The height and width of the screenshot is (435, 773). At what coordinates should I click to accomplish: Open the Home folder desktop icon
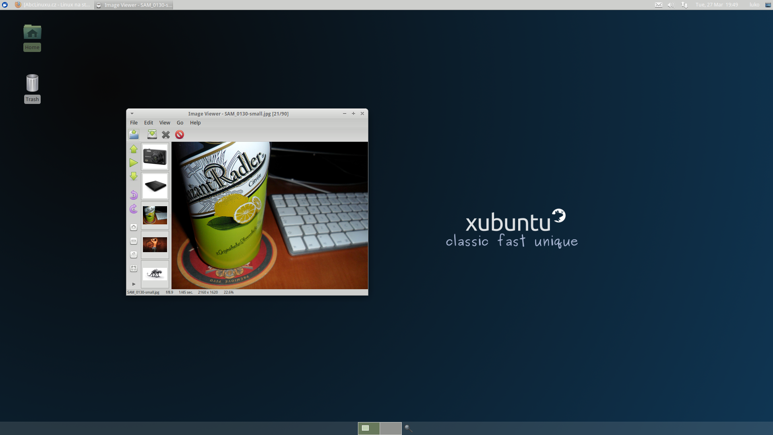[32, 37]
